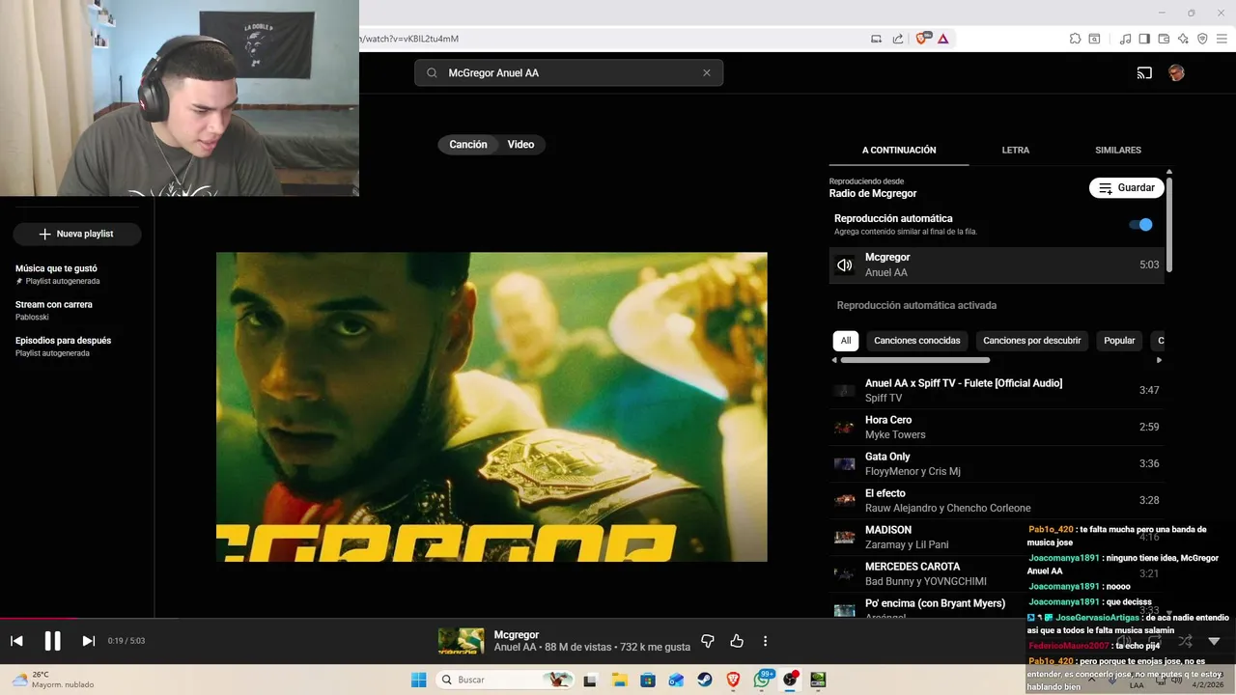
Task: Turn off Reproducción automática switch
Action: 1141,224
